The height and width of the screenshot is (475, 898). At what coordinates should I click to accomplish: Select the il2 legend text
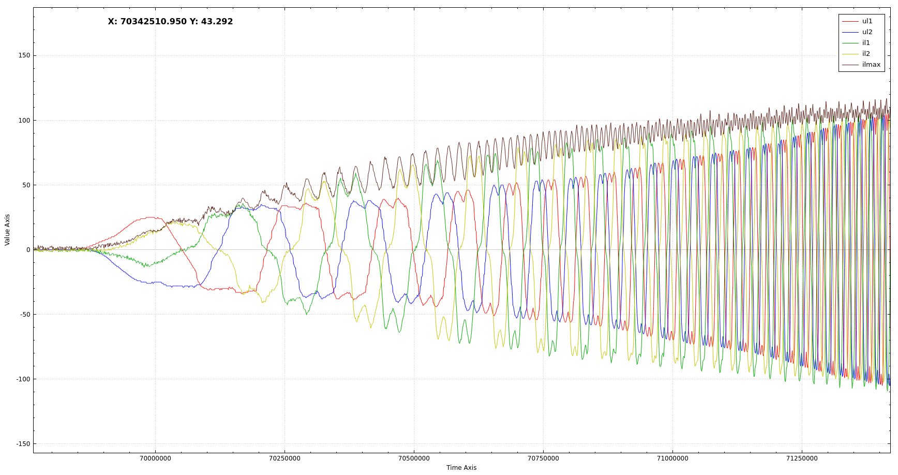[x=866, y=54]
